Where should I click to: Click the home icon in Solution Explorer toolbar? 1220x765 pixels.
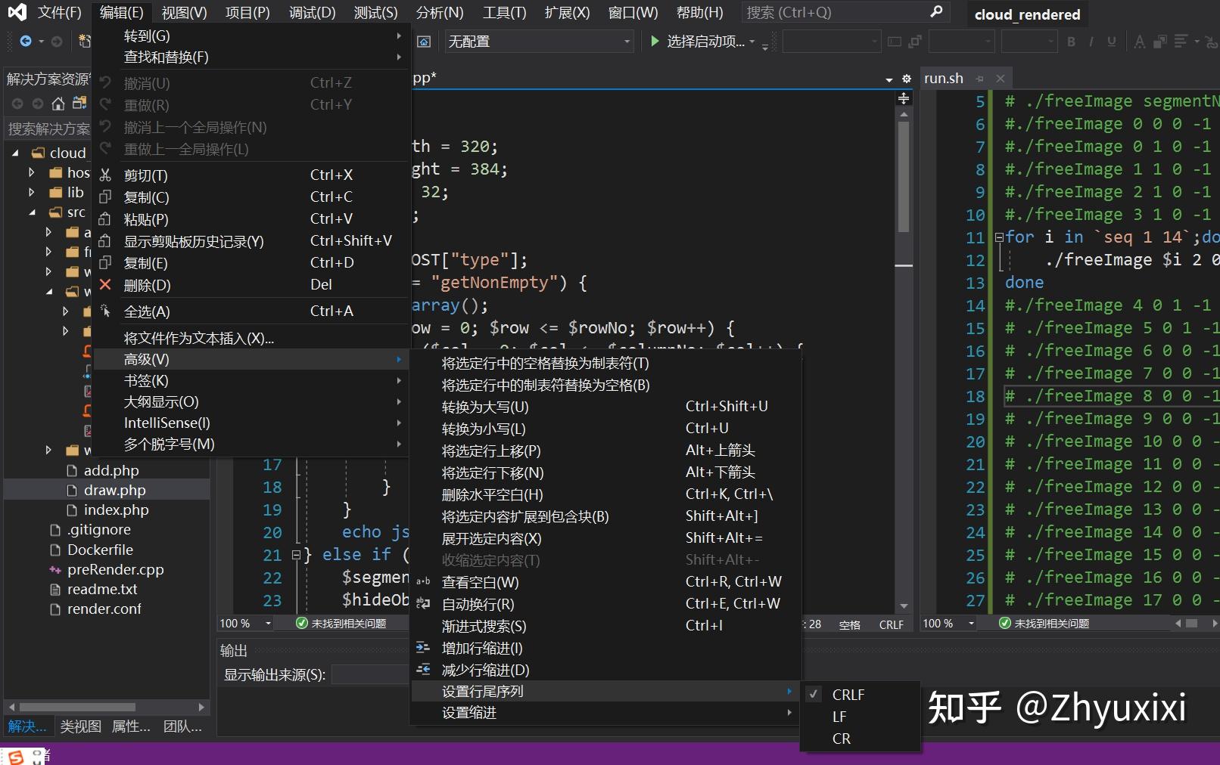point(58,104)
